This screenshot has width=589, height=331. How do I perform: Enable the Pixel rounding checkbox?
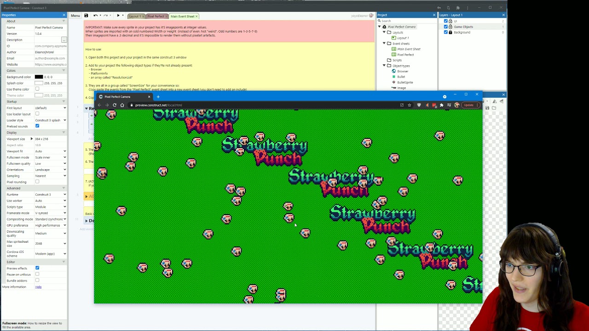coord(37,182)
